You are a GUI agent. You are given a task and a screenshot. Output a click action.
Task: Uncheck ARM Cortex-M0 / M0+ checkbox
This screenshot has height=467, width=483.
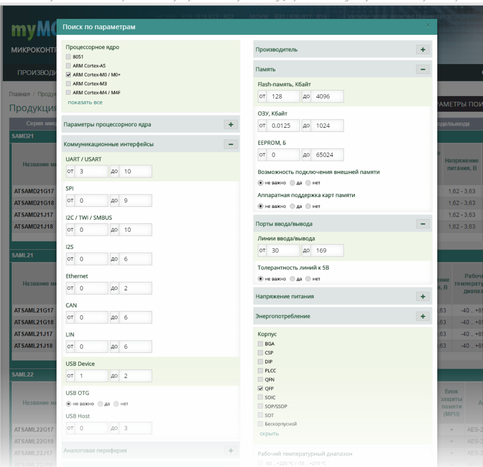(68, 75)
